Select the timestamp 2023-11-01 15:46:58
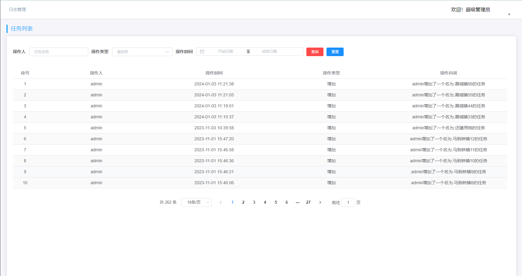 click(214, 150)
